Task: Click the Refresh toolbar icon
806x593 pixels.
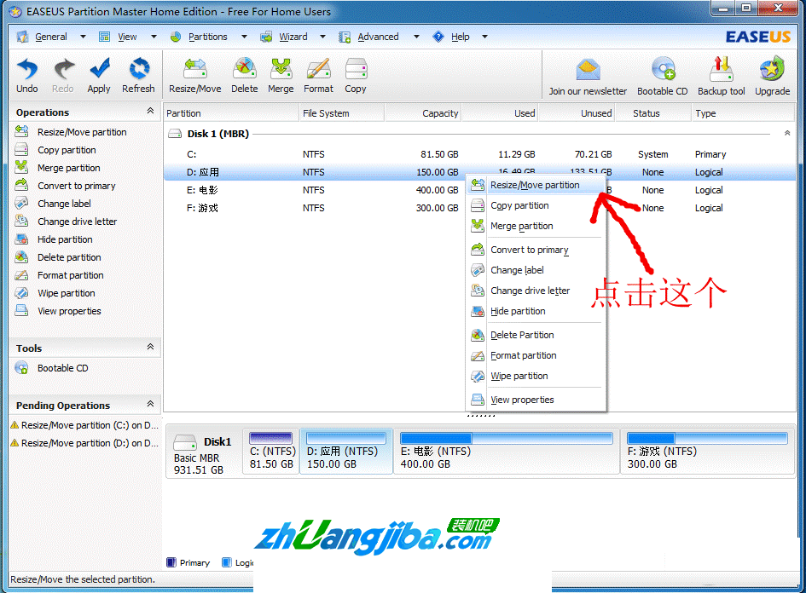Action: (138, 74)
